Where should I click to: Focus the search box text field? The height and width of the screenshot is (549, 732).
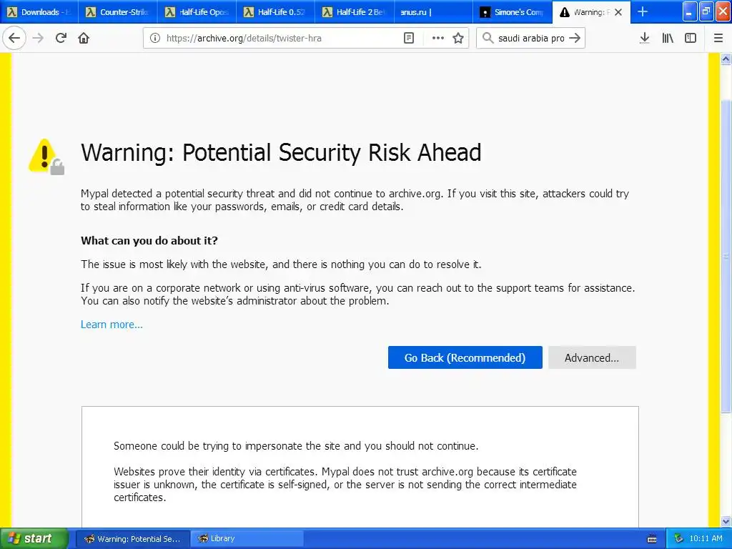tap(531, 39)
